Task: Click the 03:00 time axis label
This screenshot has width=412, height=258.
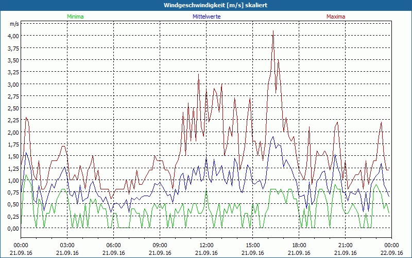Action: click(67, 245)
